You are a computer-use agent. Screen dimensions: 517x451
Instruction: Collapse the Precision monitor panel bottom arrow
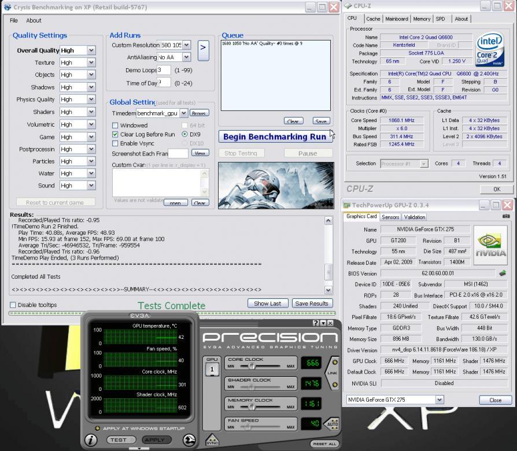[x=139, y=448]
